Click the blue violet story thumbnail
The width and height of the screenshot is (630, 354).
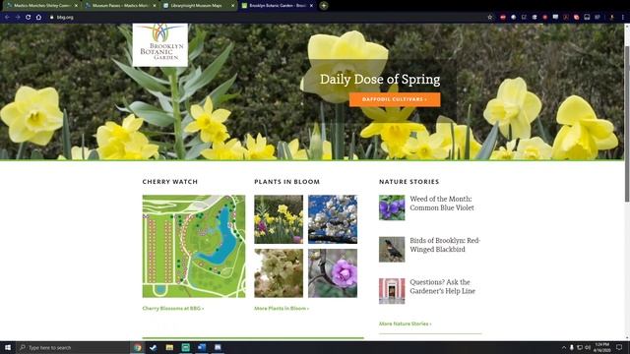[392, 207]
